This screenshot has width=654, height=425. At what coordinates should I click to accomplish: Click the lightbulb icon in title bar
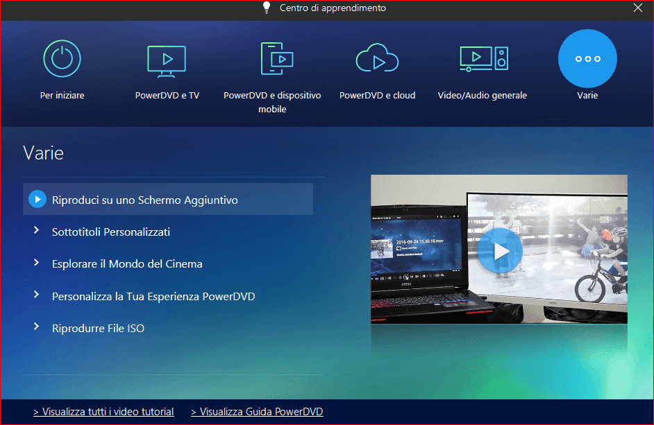coord(266,8)
